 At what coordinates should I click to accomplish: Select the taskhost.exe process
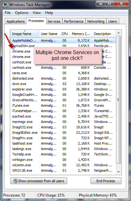[63, 143]
